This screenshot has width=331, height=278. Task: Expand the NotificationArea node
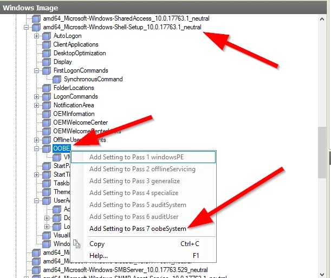click(x=36, y=105)
